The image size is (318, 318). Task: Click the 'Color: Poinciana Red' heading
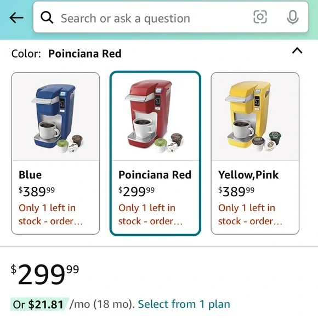coord(66,54)
